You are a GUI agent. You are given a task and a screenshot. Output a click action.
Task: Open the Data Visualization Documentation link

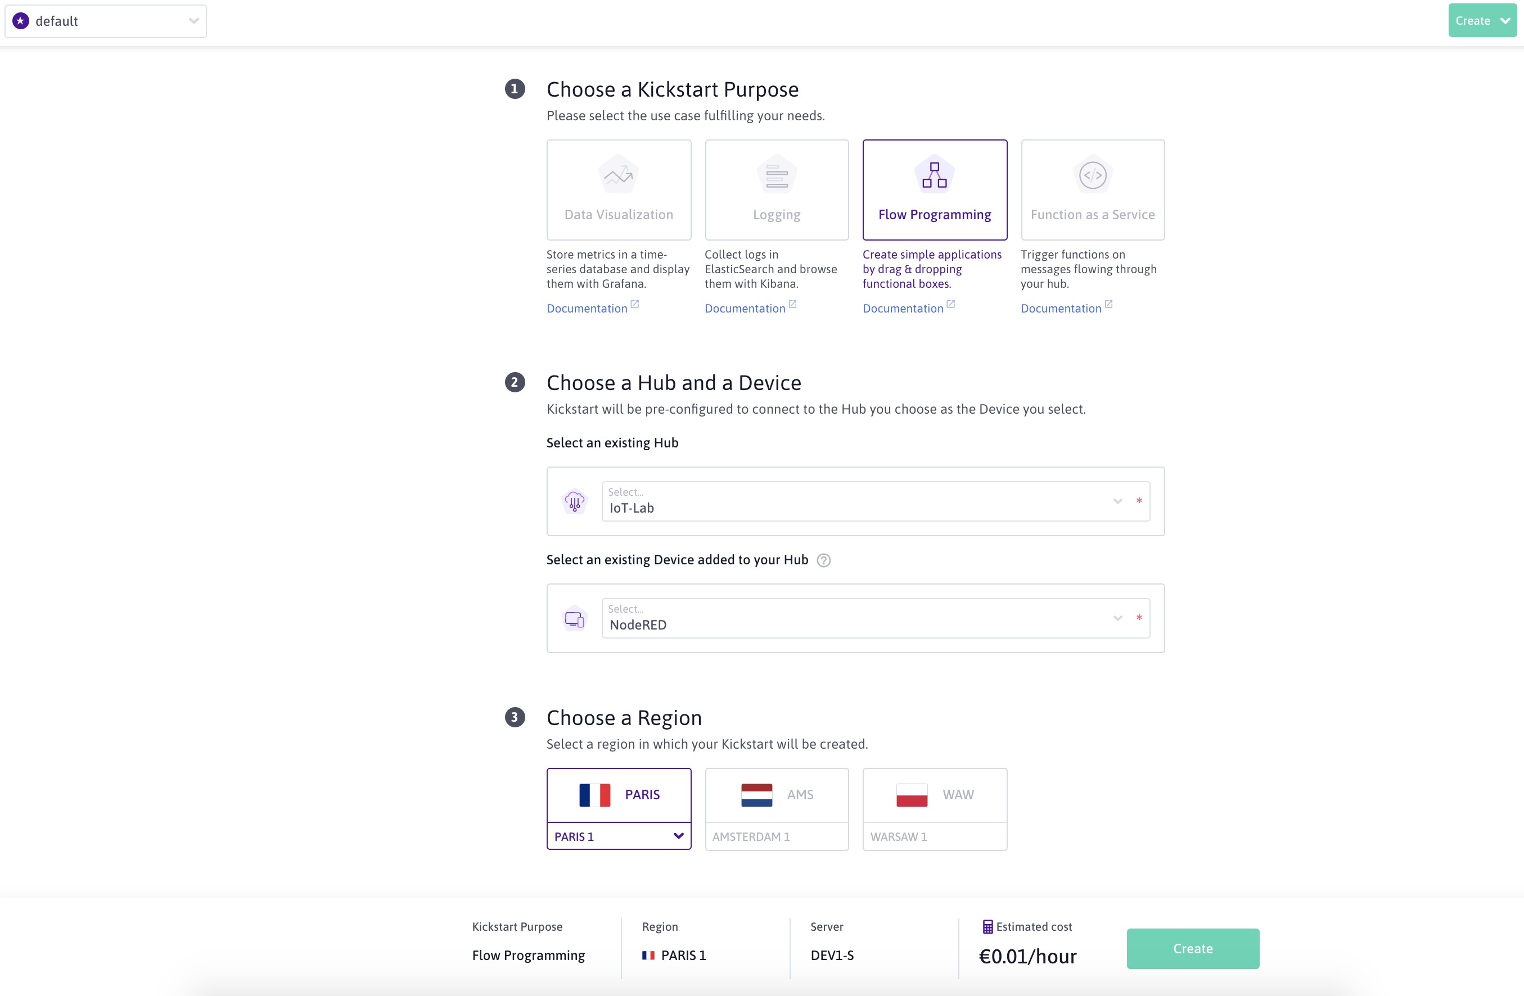(587, 309)
